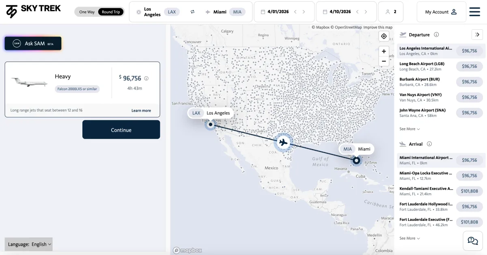This screenshot has height=255, width=487.
Task: Select the Round Trip option
Action: tap(111, 12)
